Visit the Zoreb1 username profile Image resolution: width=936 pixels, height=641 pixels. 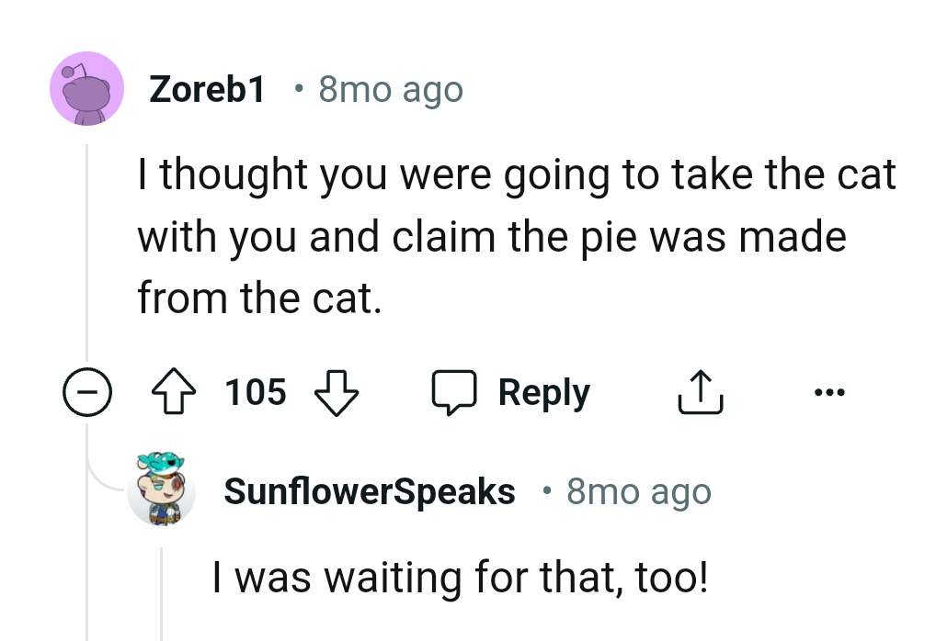point(208,89)
